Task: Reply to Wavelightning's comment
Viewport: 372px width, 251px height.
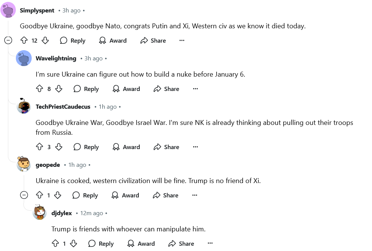Action: [86, 89]
